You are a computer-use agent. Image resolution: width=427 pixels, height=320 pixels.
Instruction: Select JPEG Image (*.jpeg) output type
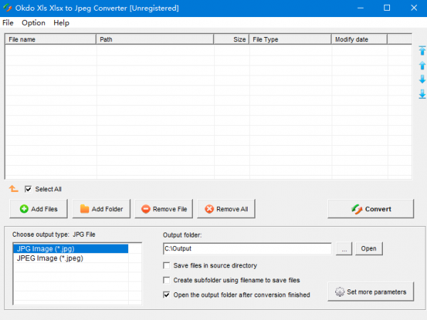[70, 258]
